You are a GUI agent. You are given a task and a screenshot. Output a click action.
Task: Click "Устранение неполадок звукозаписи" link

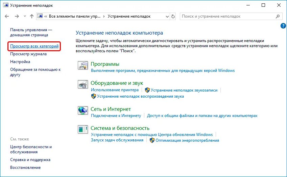tap(184, 90)
